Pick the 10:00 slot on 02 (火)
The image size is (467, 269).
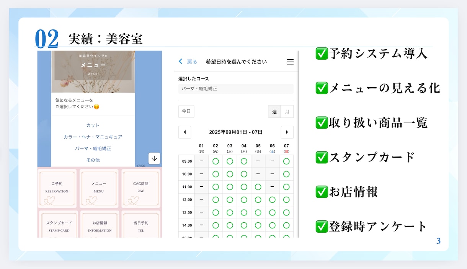click(216, 174)
